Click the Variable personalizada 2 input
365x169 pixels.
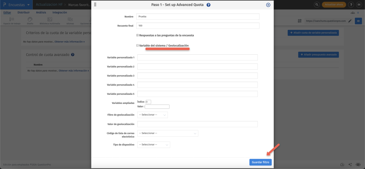197,66
